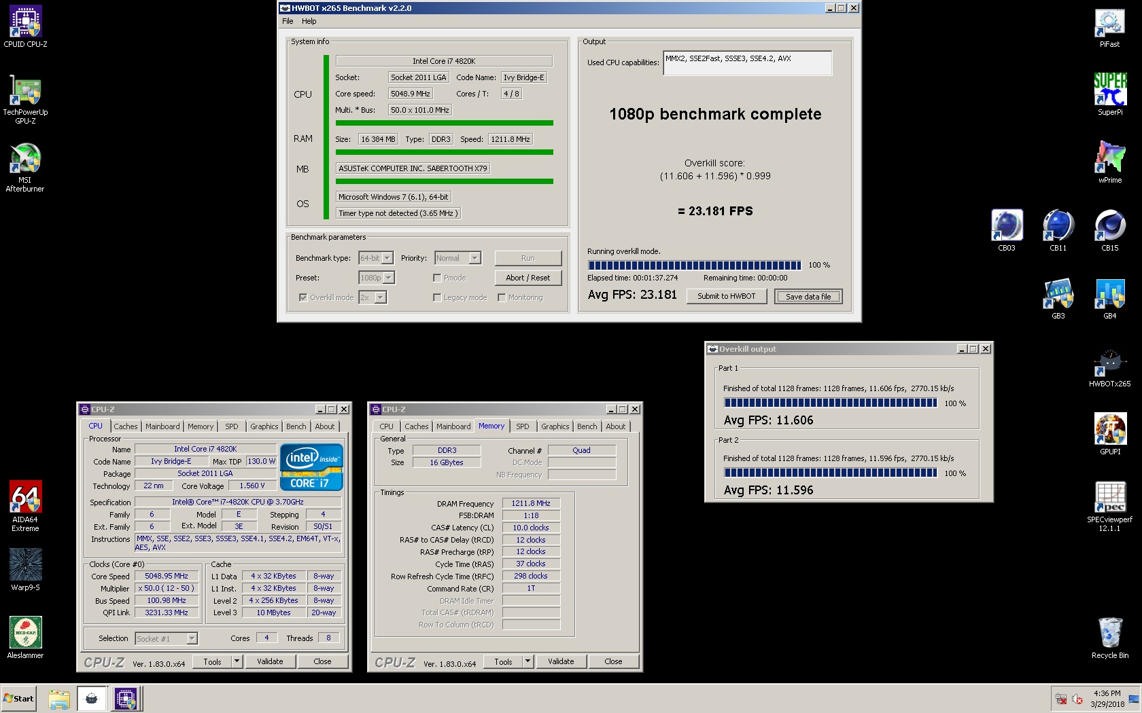Click Save data file button

[808, 296]
